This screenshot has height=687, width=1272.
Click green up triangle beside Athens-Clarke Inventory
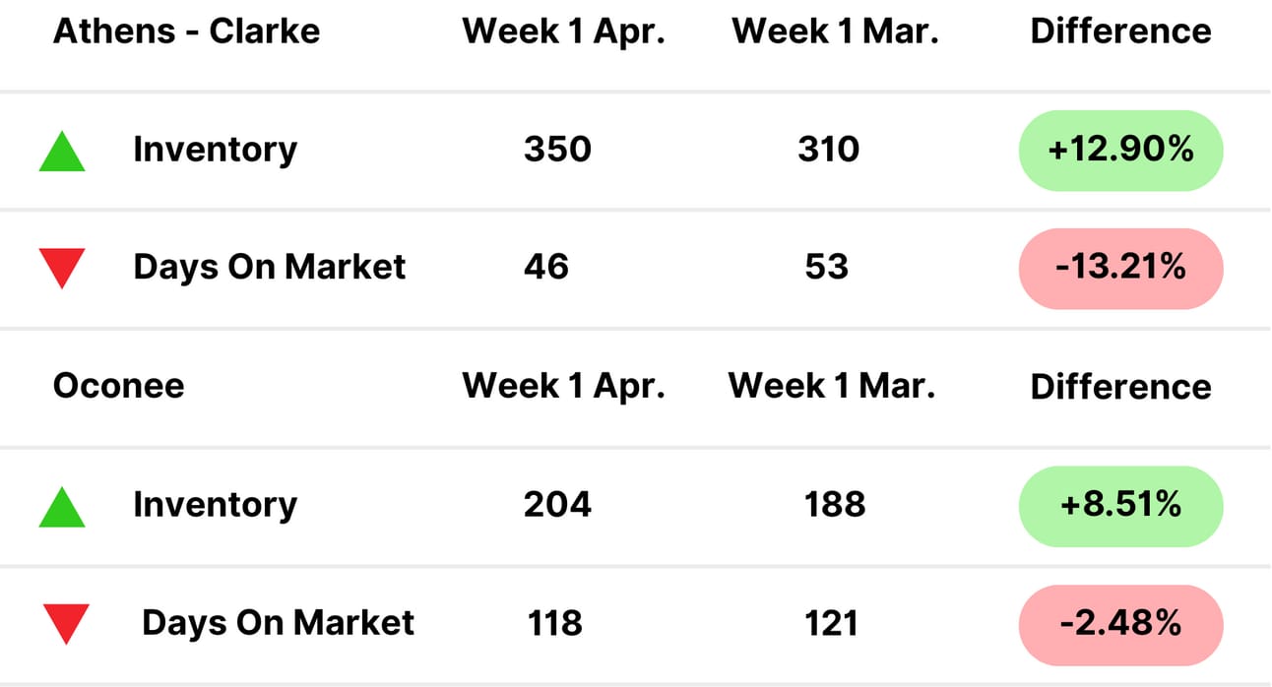pyautogui.click(x=62, y=151)
